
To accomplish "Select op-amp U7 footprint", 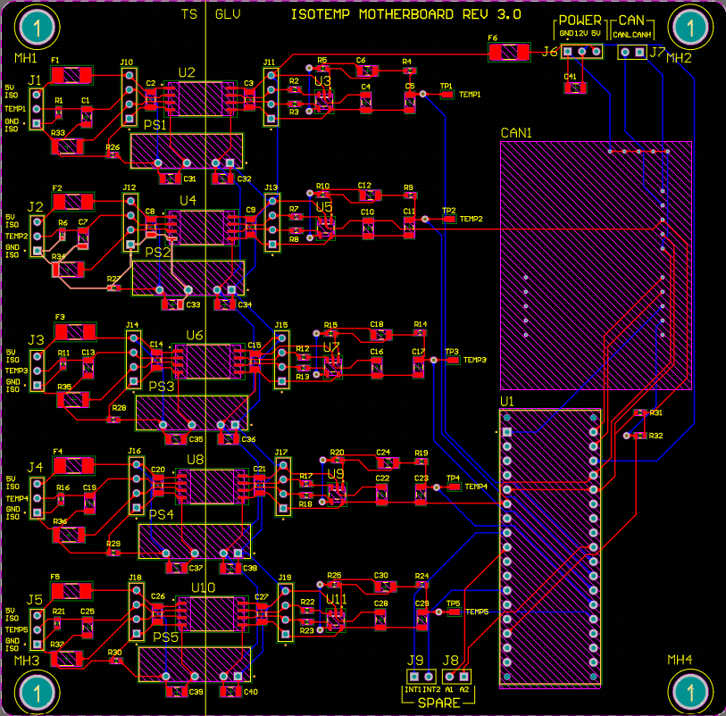I will point(332,367).
